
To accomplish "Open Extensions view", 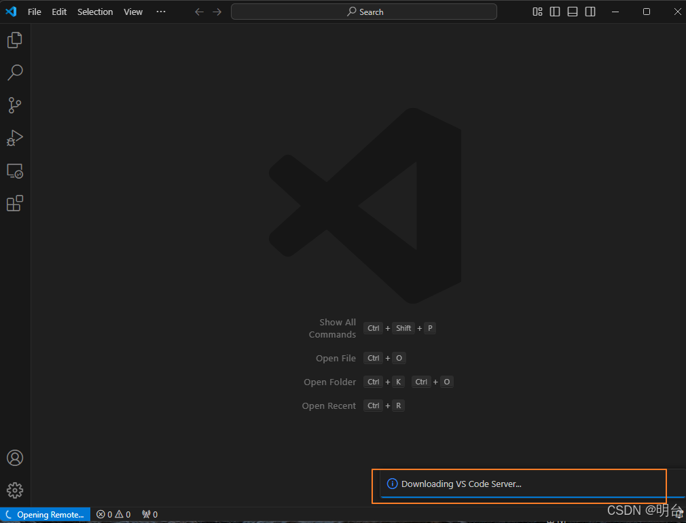I will tap(15, 204).
